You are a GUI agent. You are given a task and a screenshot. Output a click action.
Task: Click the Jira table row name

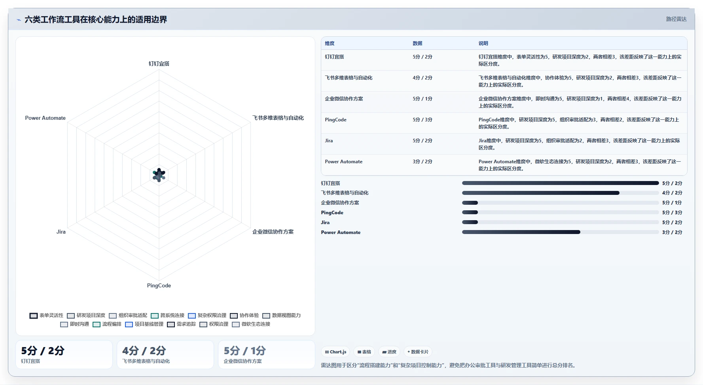(x=329, y=141)
